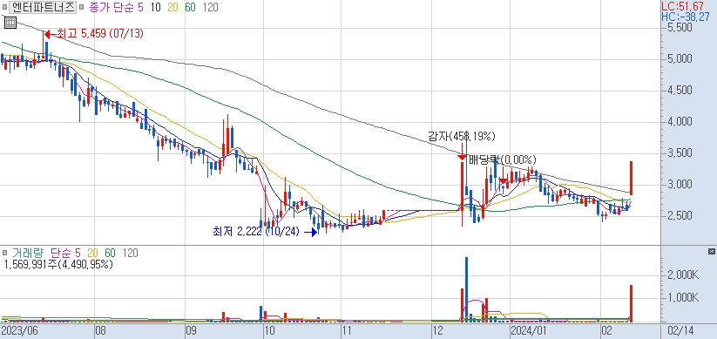This screenshot has height=339, width=717.
Task: Click the 10 month date axis label
Action: coord(270,330)
